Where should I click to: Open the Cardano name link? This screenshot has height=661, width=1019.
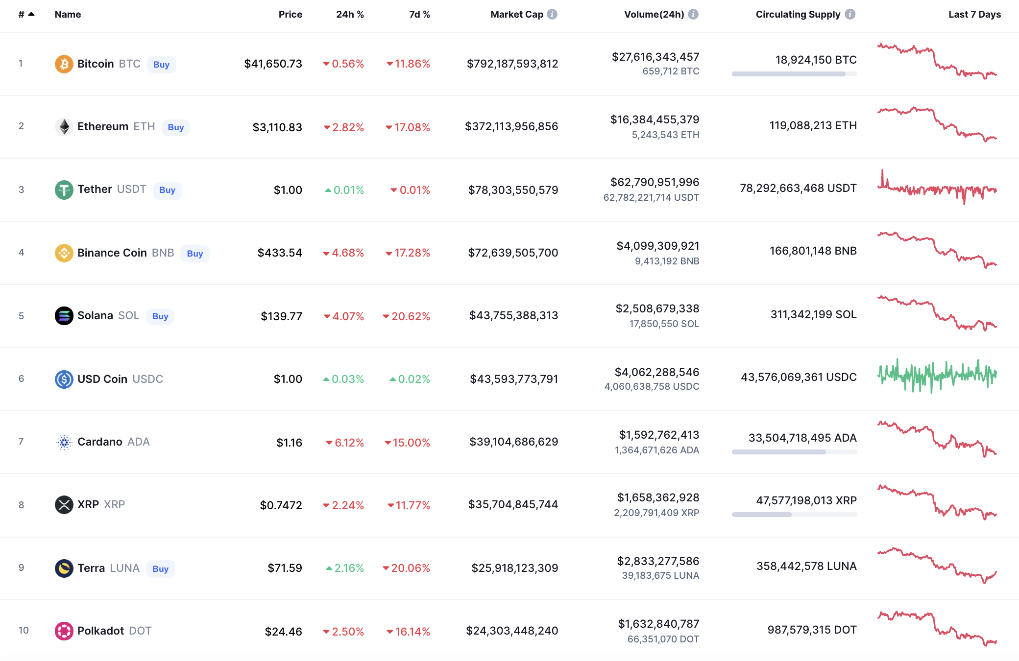100,442
